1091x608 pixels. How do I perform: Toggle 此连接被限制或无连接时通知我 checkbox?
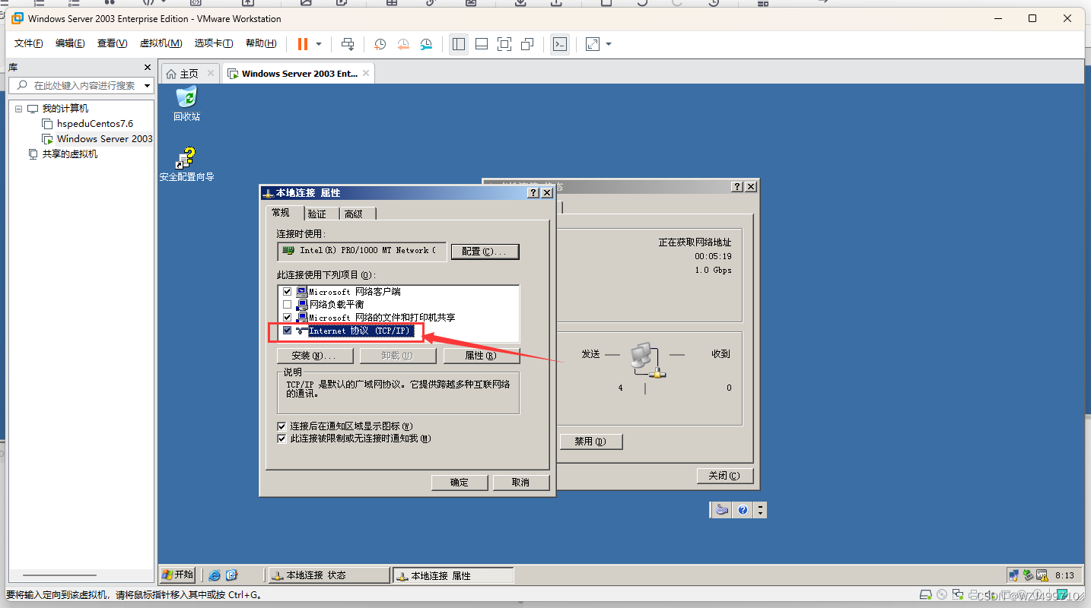(281, 439)
